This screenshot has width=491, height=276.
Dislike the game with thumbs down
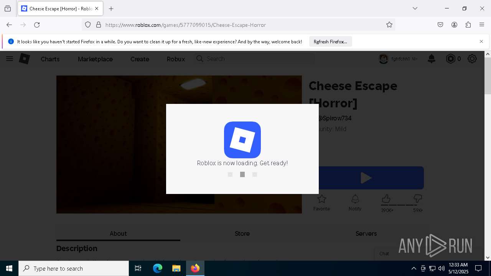tap(418, 199)
